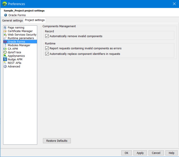179x157 pixels.
Task: Click the Advanced gear icon
Action: (x=5, y=67)
